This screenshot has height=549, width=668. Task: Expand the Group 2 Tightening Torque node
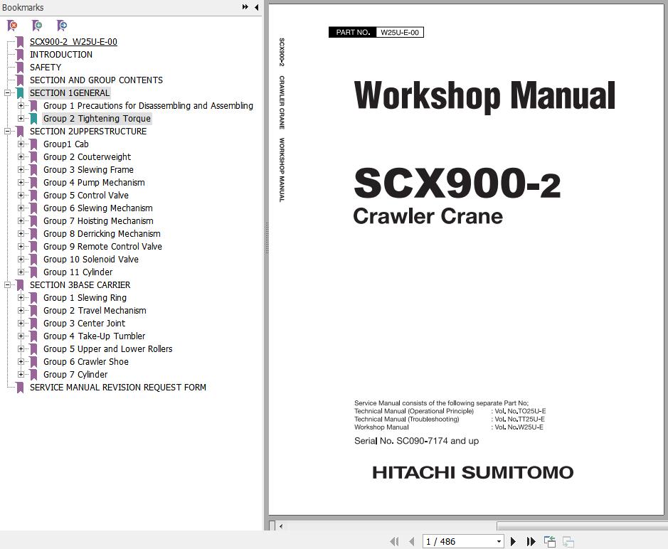click(x=21, y=118)
